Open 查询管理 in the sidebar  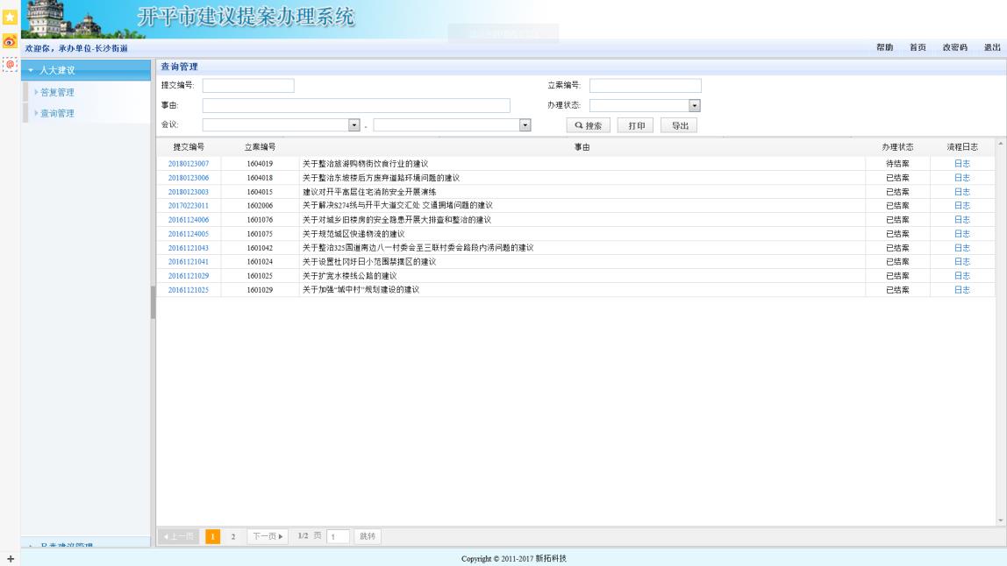pos(57,113)
